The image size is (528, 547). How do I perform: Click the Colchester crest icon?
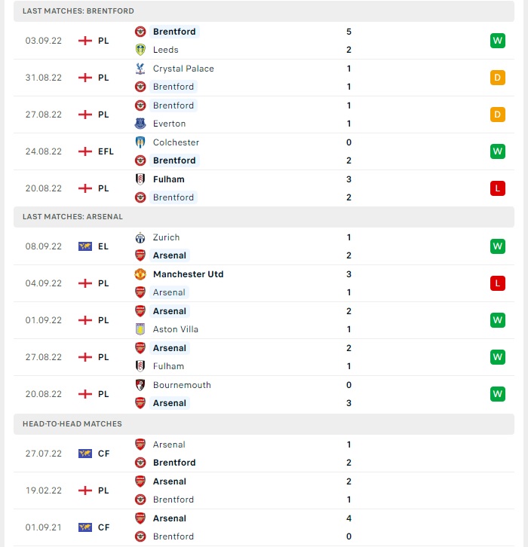click(140, 142)
